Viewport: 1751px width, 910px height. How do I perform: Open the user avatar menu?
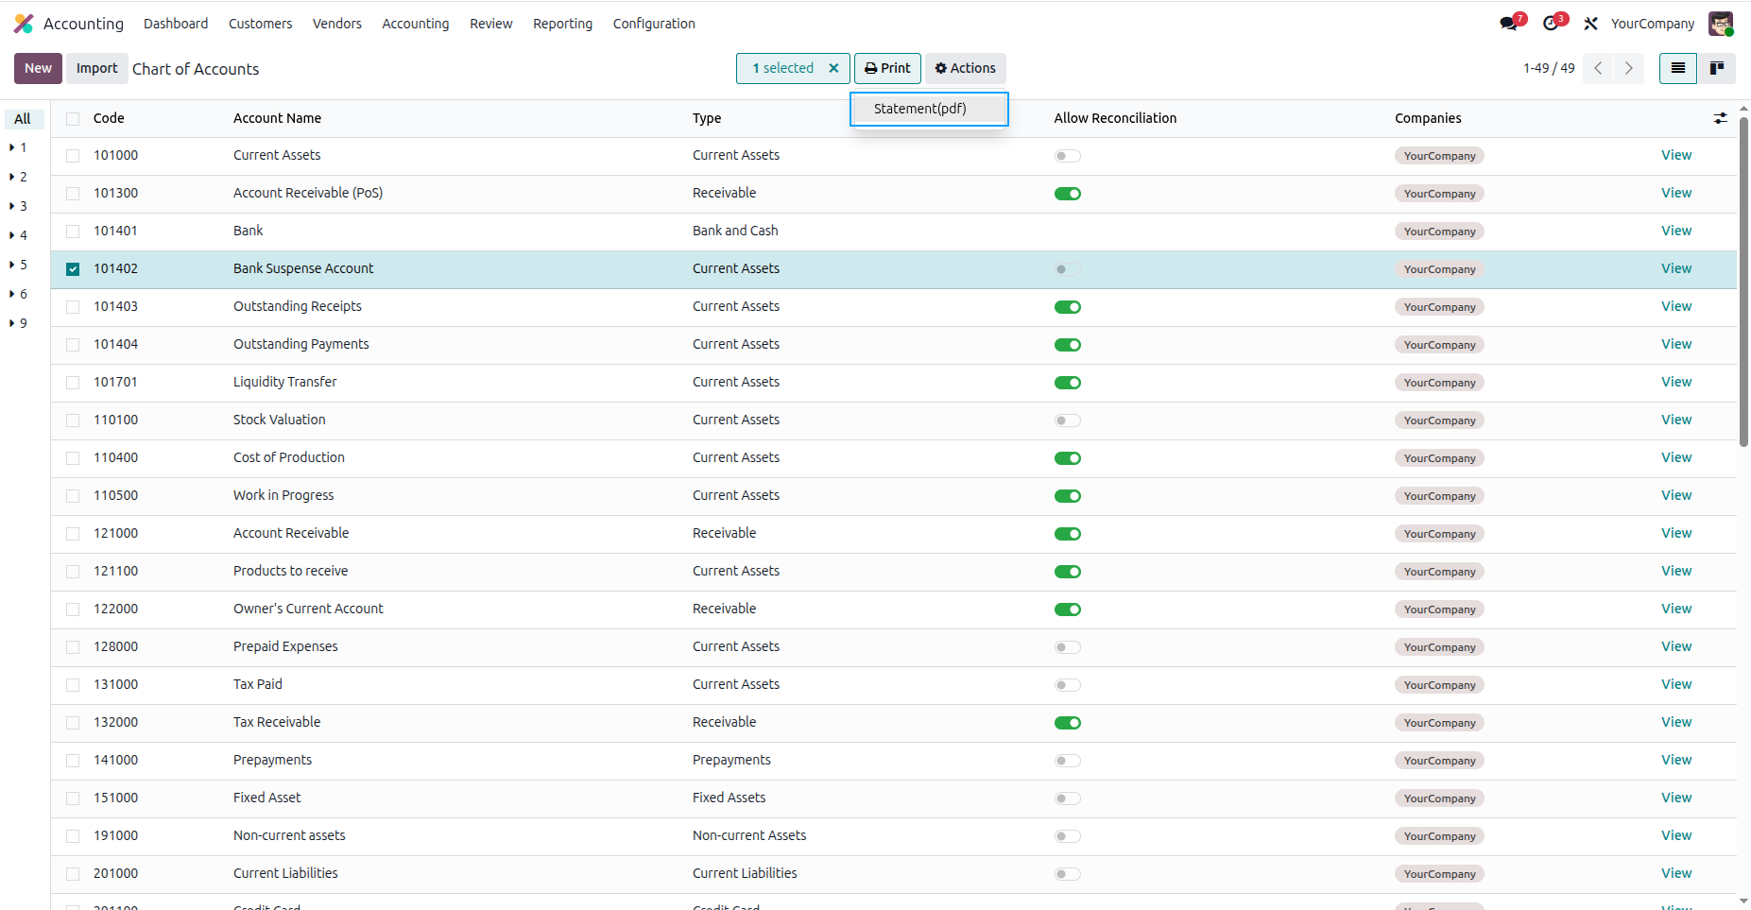click(x=1721, y=24)
